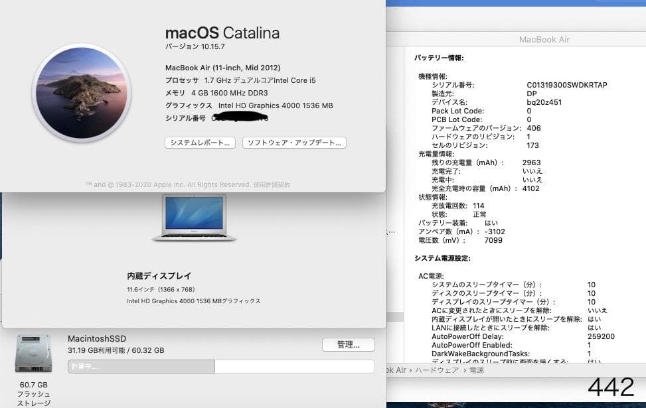This screenshot has width=646, height=408.
Task: Select the バッテリー情報: heading
Action: point(439,58)
